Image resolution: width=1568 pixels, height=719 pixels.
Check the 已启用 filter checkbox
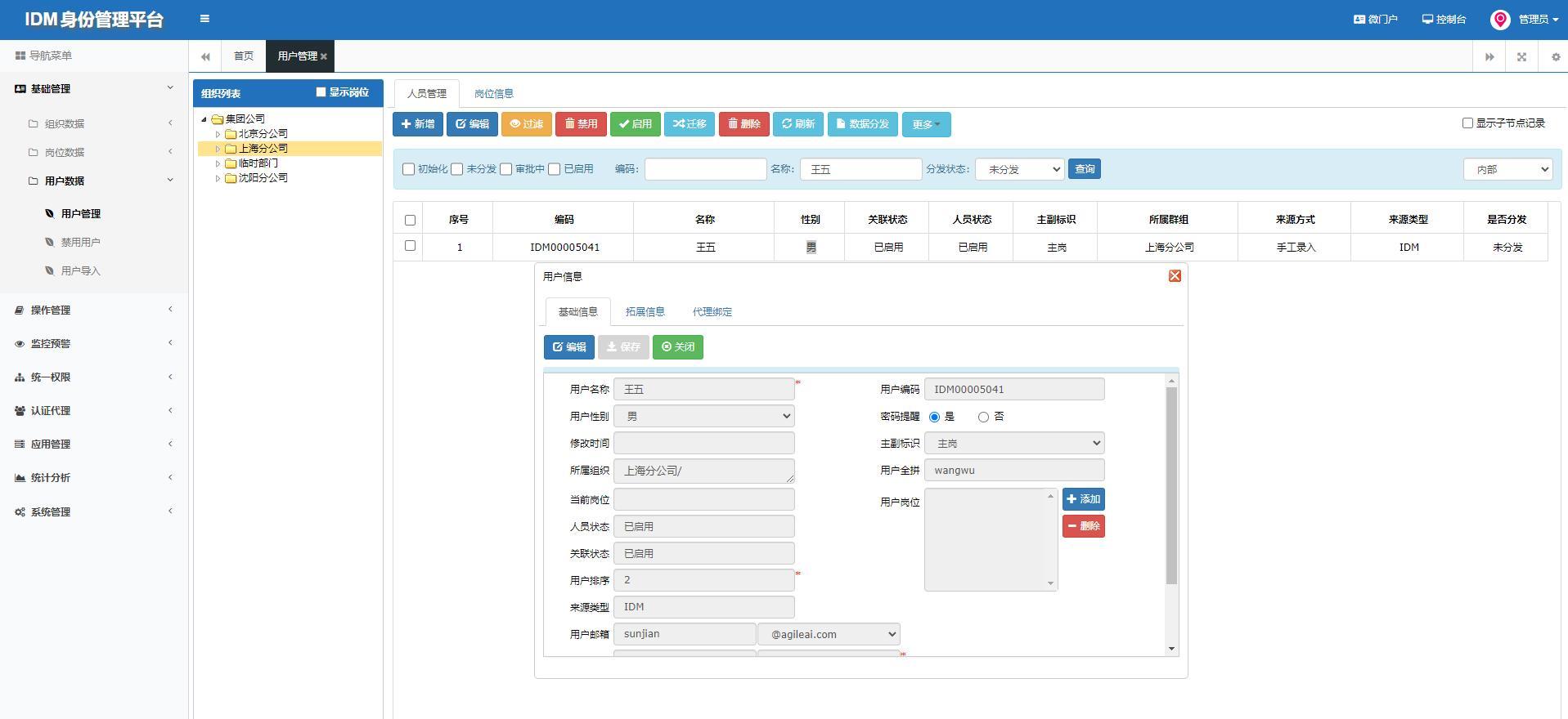point(555,169)
